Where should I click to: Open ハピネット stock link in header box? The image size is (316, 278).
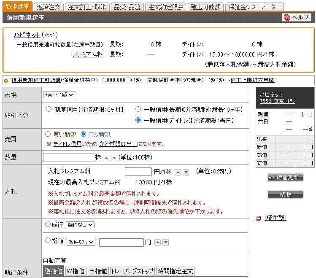[x=27, y=35]
